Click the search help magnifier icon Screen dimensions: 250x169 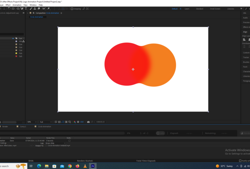pyautogui.click(x=246, y=9)
